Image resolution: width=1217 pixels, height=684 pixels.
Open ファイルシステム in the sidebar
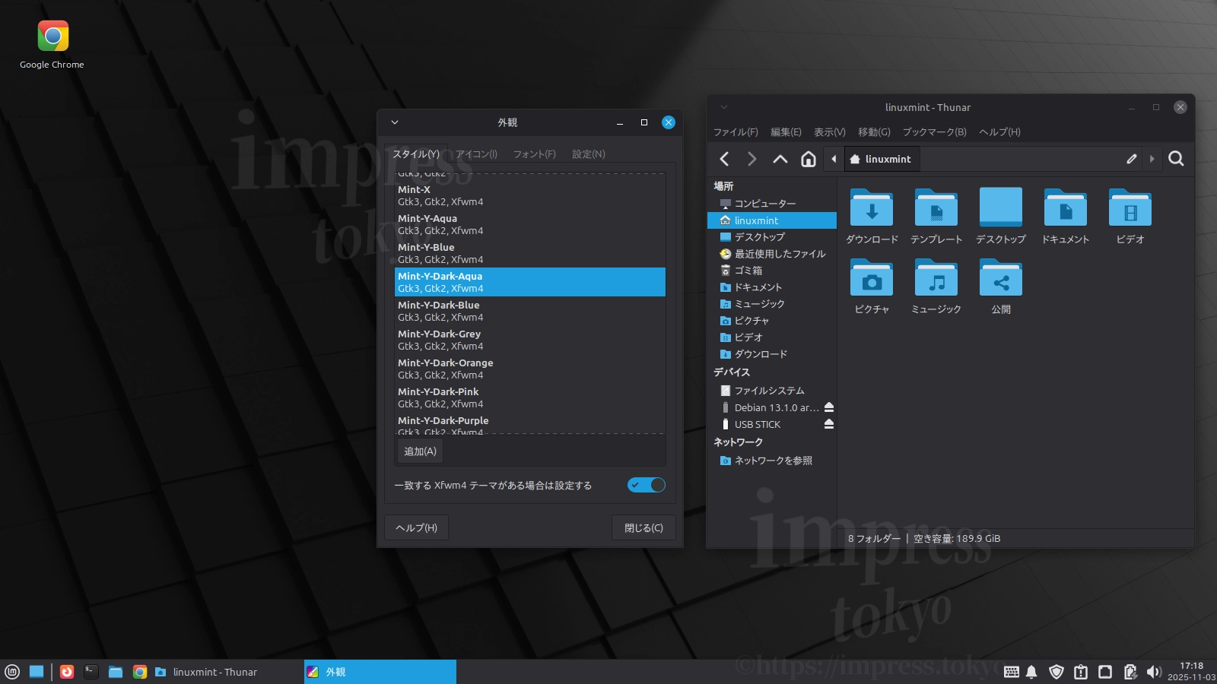pyautogui.click(x=772, y=391)
